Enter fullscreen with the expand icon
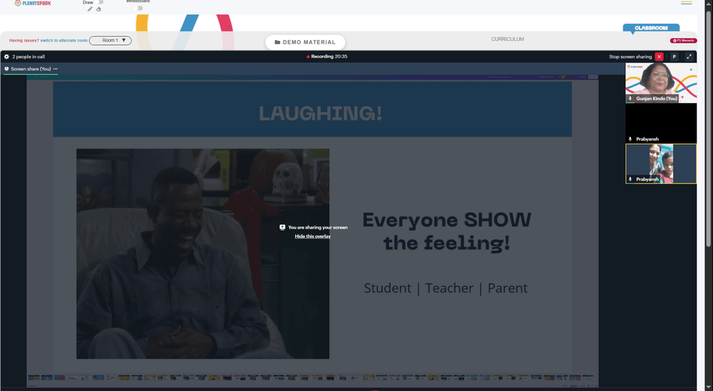Image resolution: width=713 pixels, height=391 pixels. tap(689, 57)
